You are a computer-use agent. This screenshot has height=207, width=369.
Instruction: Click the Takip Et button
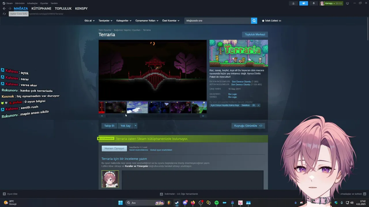pos(109,126)
